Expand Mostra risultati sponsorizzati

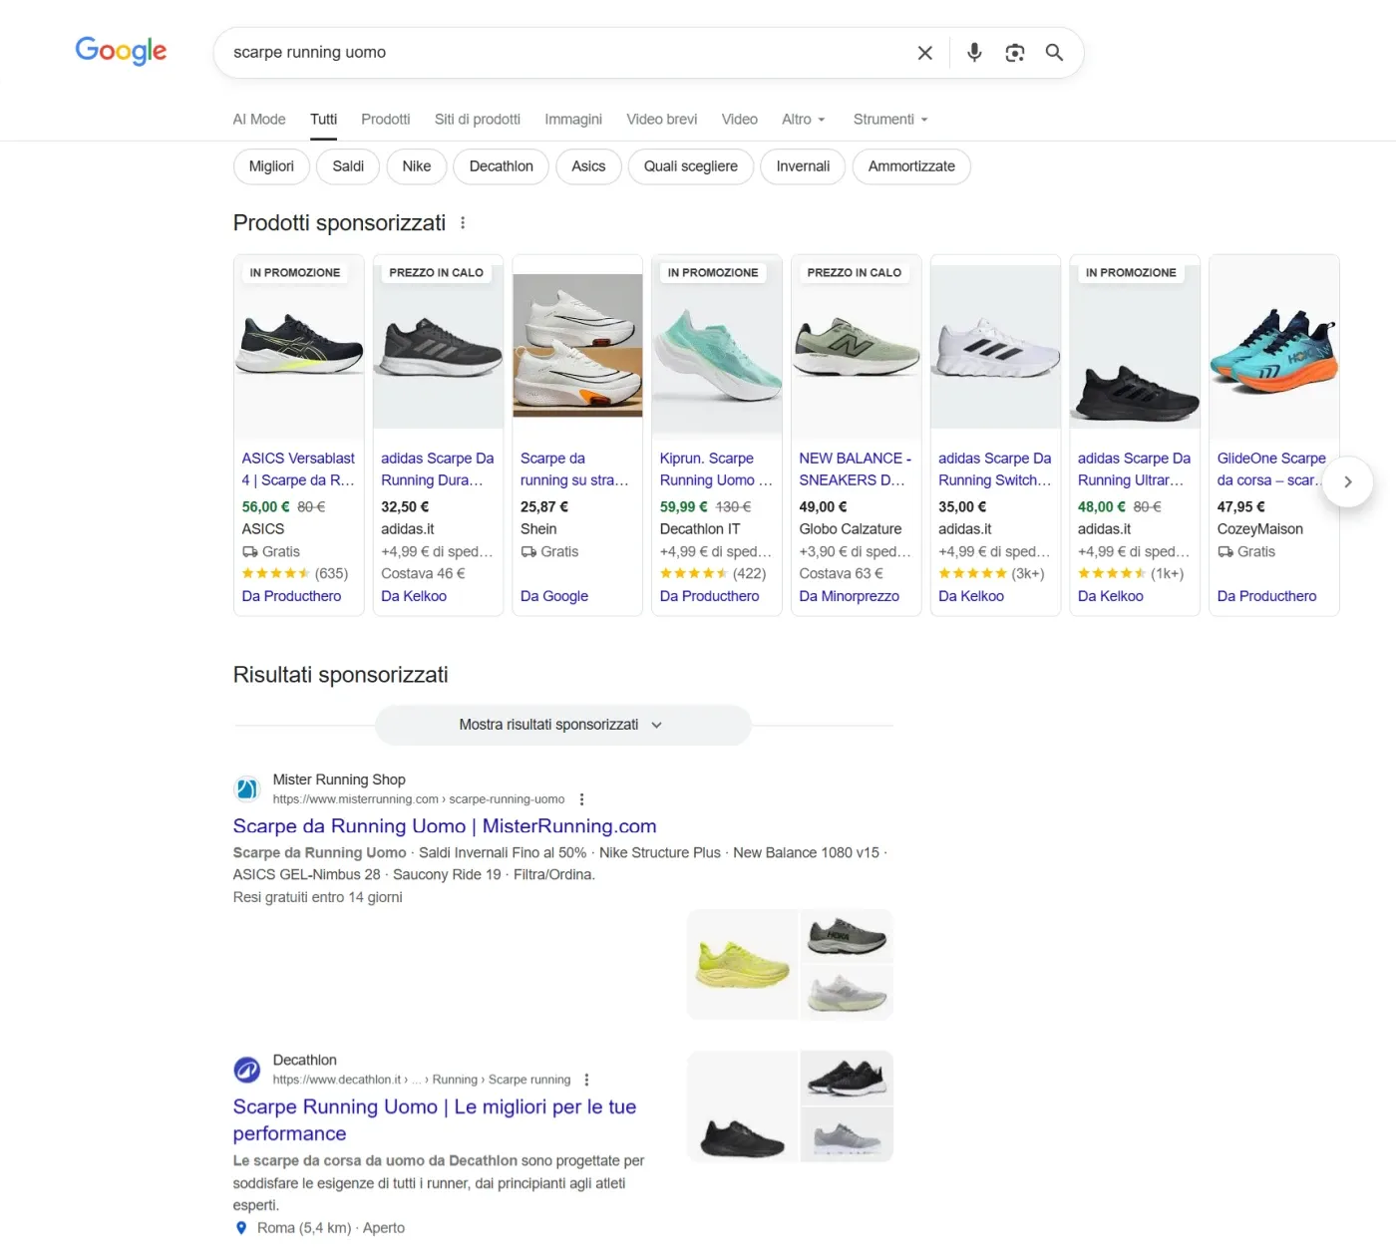point(562,725)
